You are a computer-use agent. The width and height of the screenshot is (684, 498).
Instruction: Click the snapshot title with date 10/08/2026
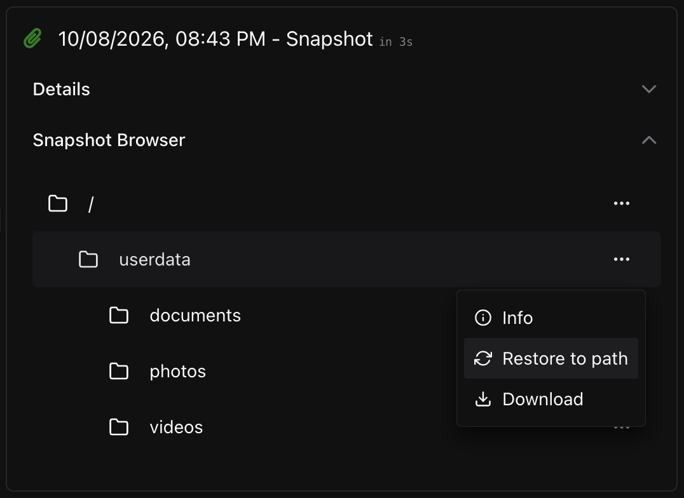coord(215,39)
